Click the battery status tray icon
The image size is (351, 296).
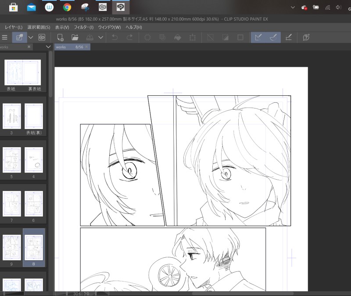pos(316,7)
